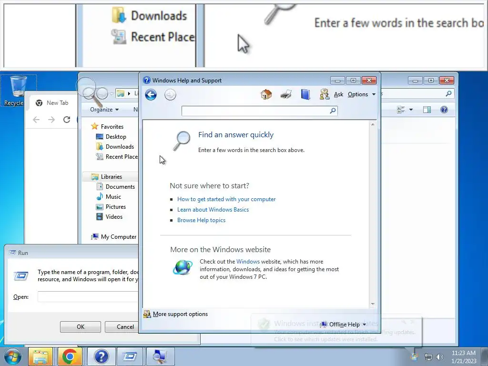
Task: Open Learn about Windows Basics link
Action: tap(213, 210)
